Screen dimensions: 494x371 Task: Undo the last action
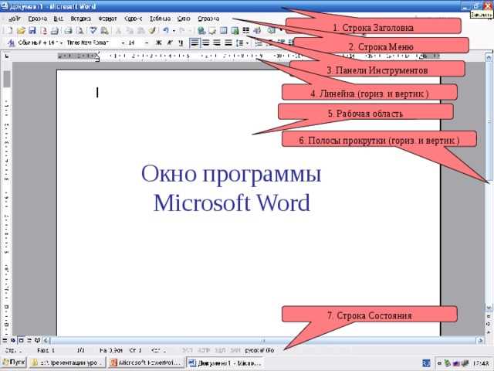pyautogui.click(x=166, y=31)
